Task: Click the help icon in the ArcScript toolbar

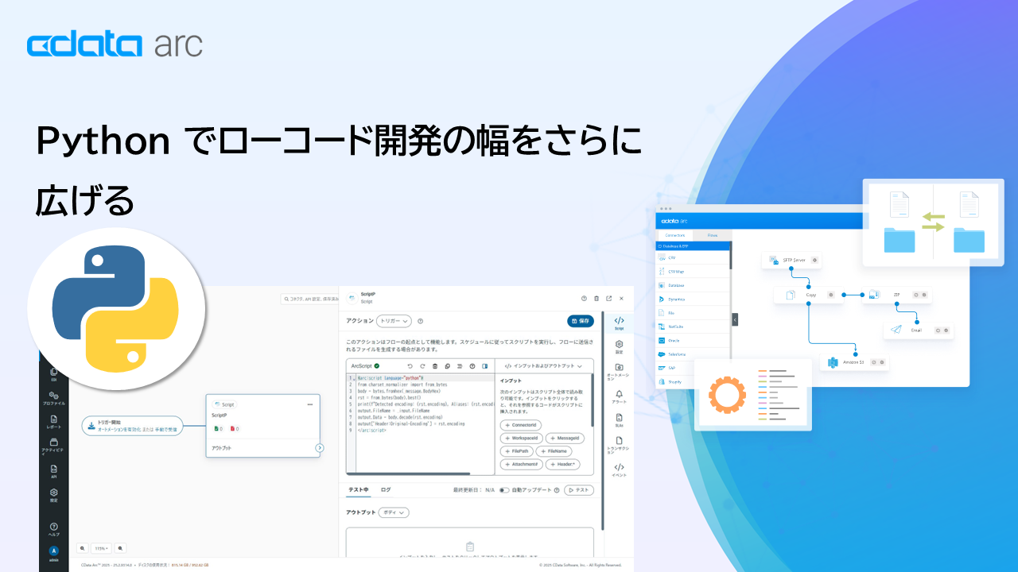Action: click(x=472, y=365)
